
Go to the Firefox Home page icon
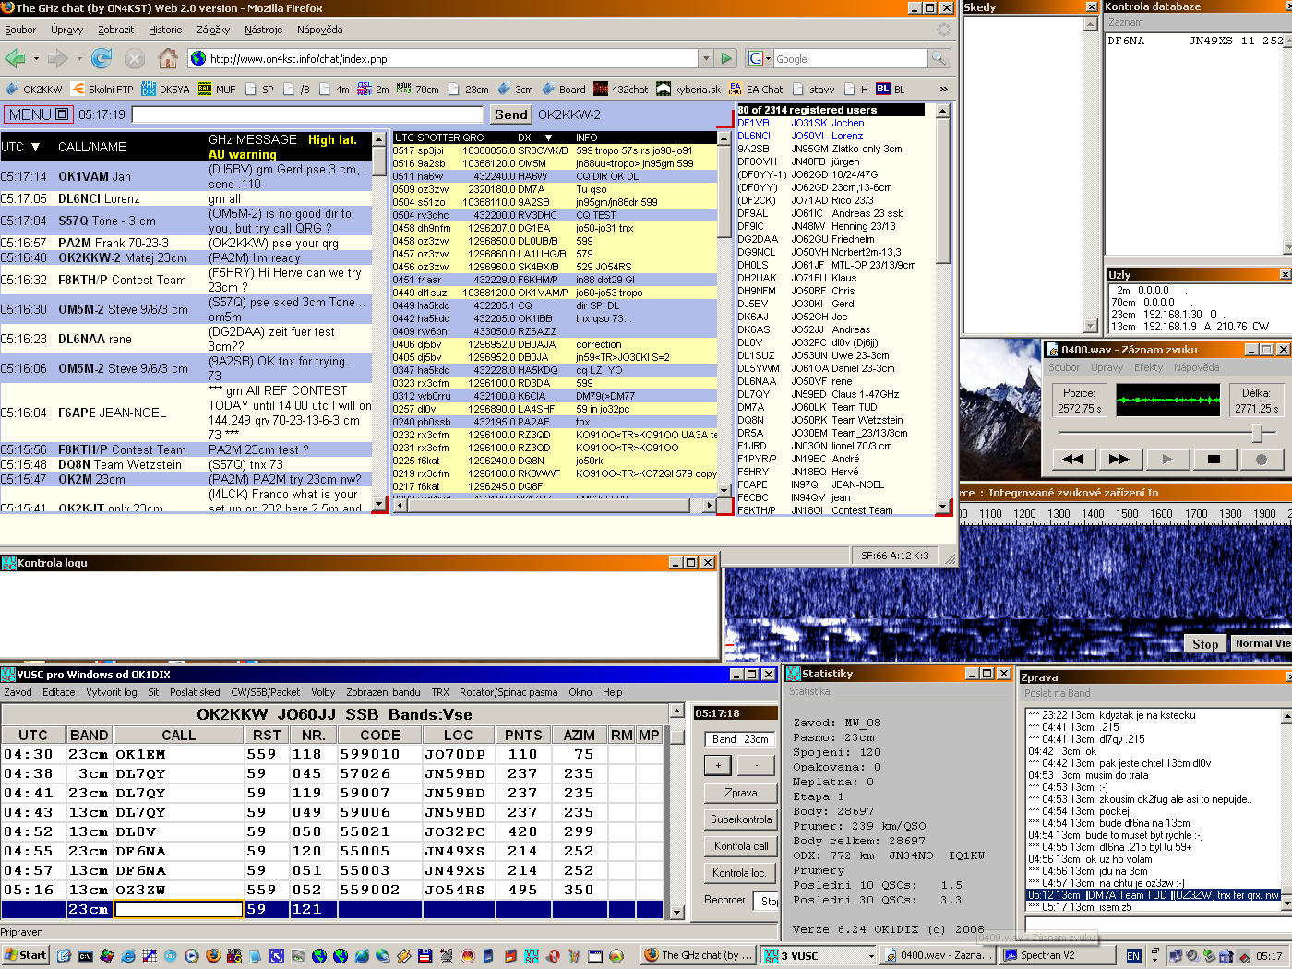pyautogui.click(x=168, y=58)
